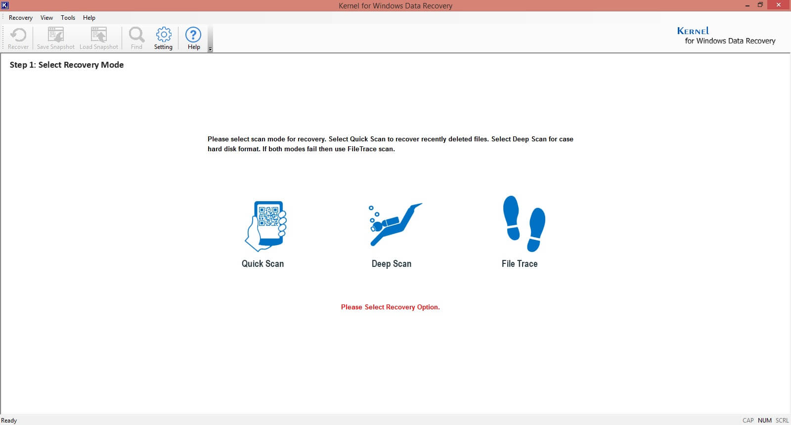Close the Kernel for Windows Data Recovery window

[x=779, y=5]
